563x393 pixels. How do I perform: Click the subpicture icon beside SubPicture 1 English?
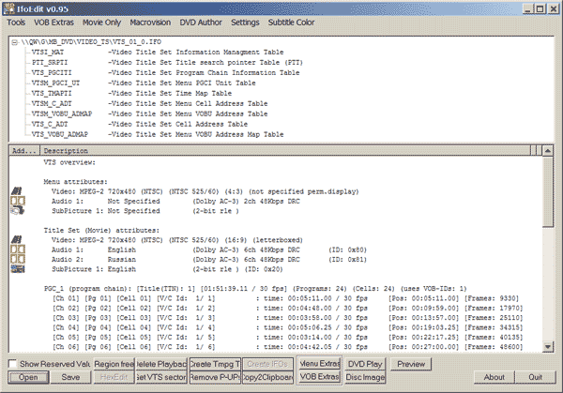coord(18,268)
